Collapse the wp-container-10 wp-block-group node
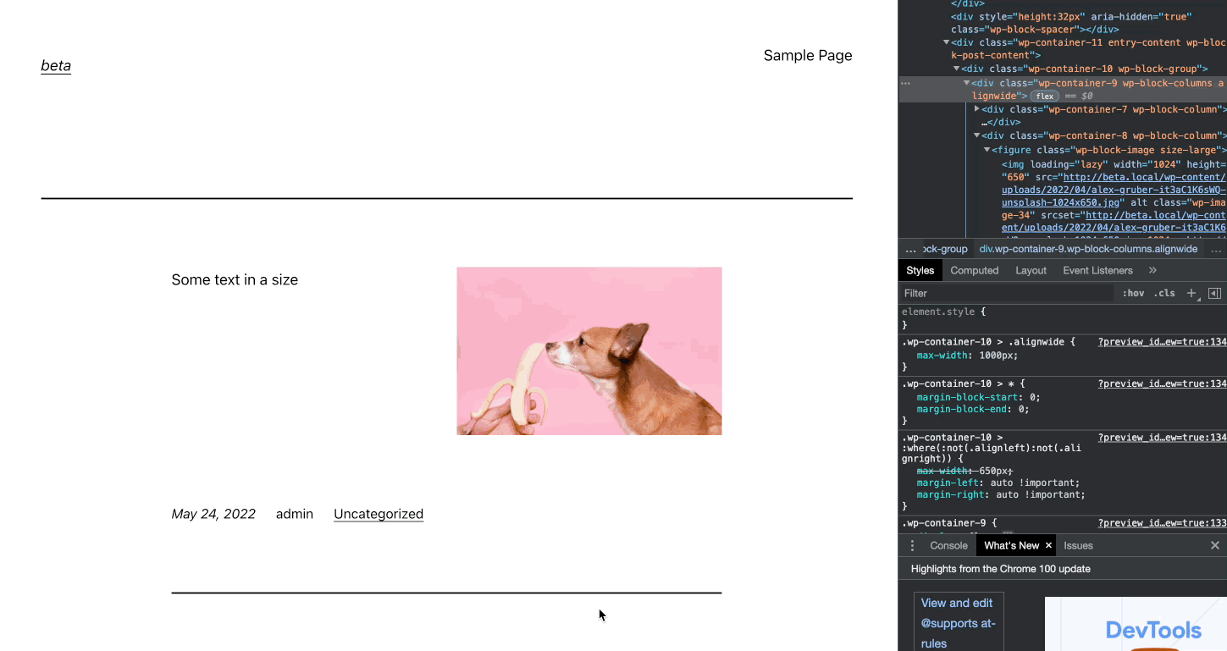 click(x=956, y=69)
